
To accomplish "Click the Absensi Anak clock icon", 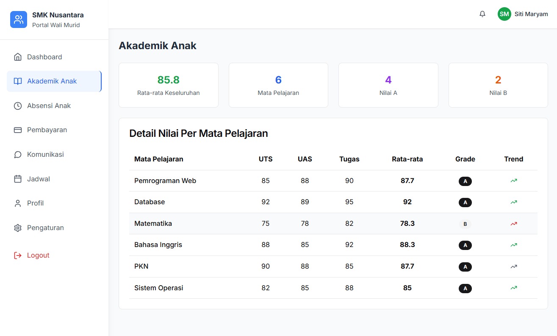I will coord(18,106).
